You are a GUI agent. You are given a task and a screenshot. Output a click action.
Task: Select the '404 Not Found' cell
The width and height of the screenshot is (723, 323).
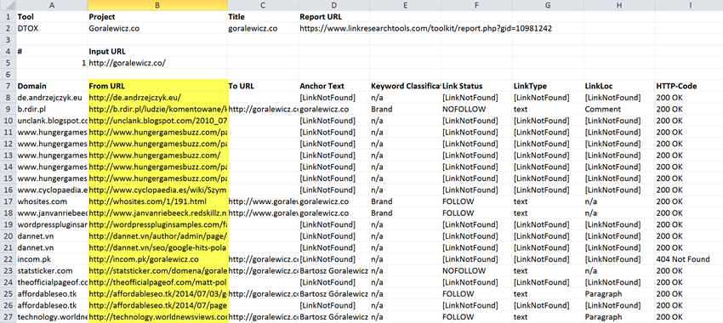[x=689, y=259]
